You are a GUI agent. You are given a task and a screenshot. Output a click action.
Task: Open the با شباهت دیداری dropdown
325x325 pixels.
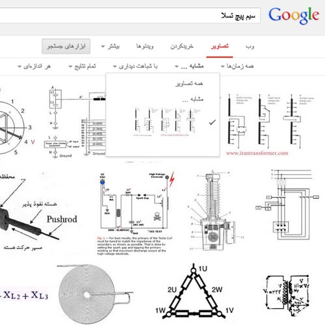click(x=135, y=66)
